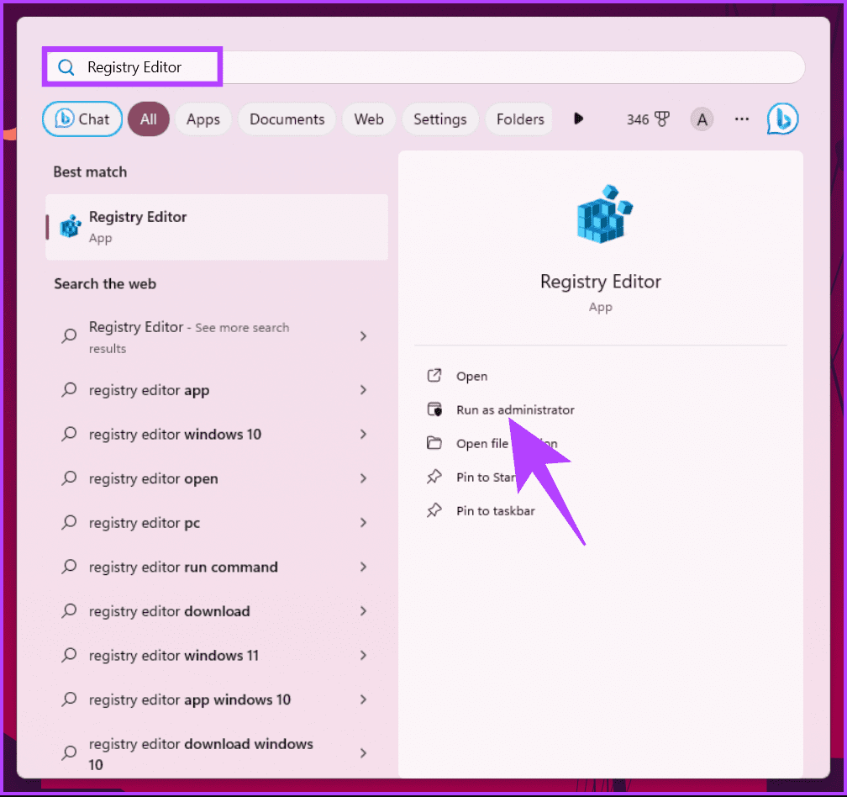The width and height of the screenshot is (847, 797).
Task: Expand chevron for 'registry editor download windows 10'
Action: point(364,753)
